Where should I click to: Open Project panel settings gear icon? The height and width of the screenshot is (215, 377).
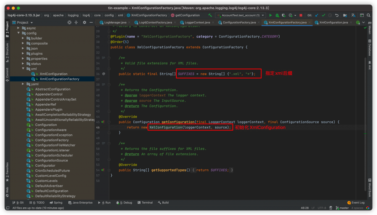(84, 22)
